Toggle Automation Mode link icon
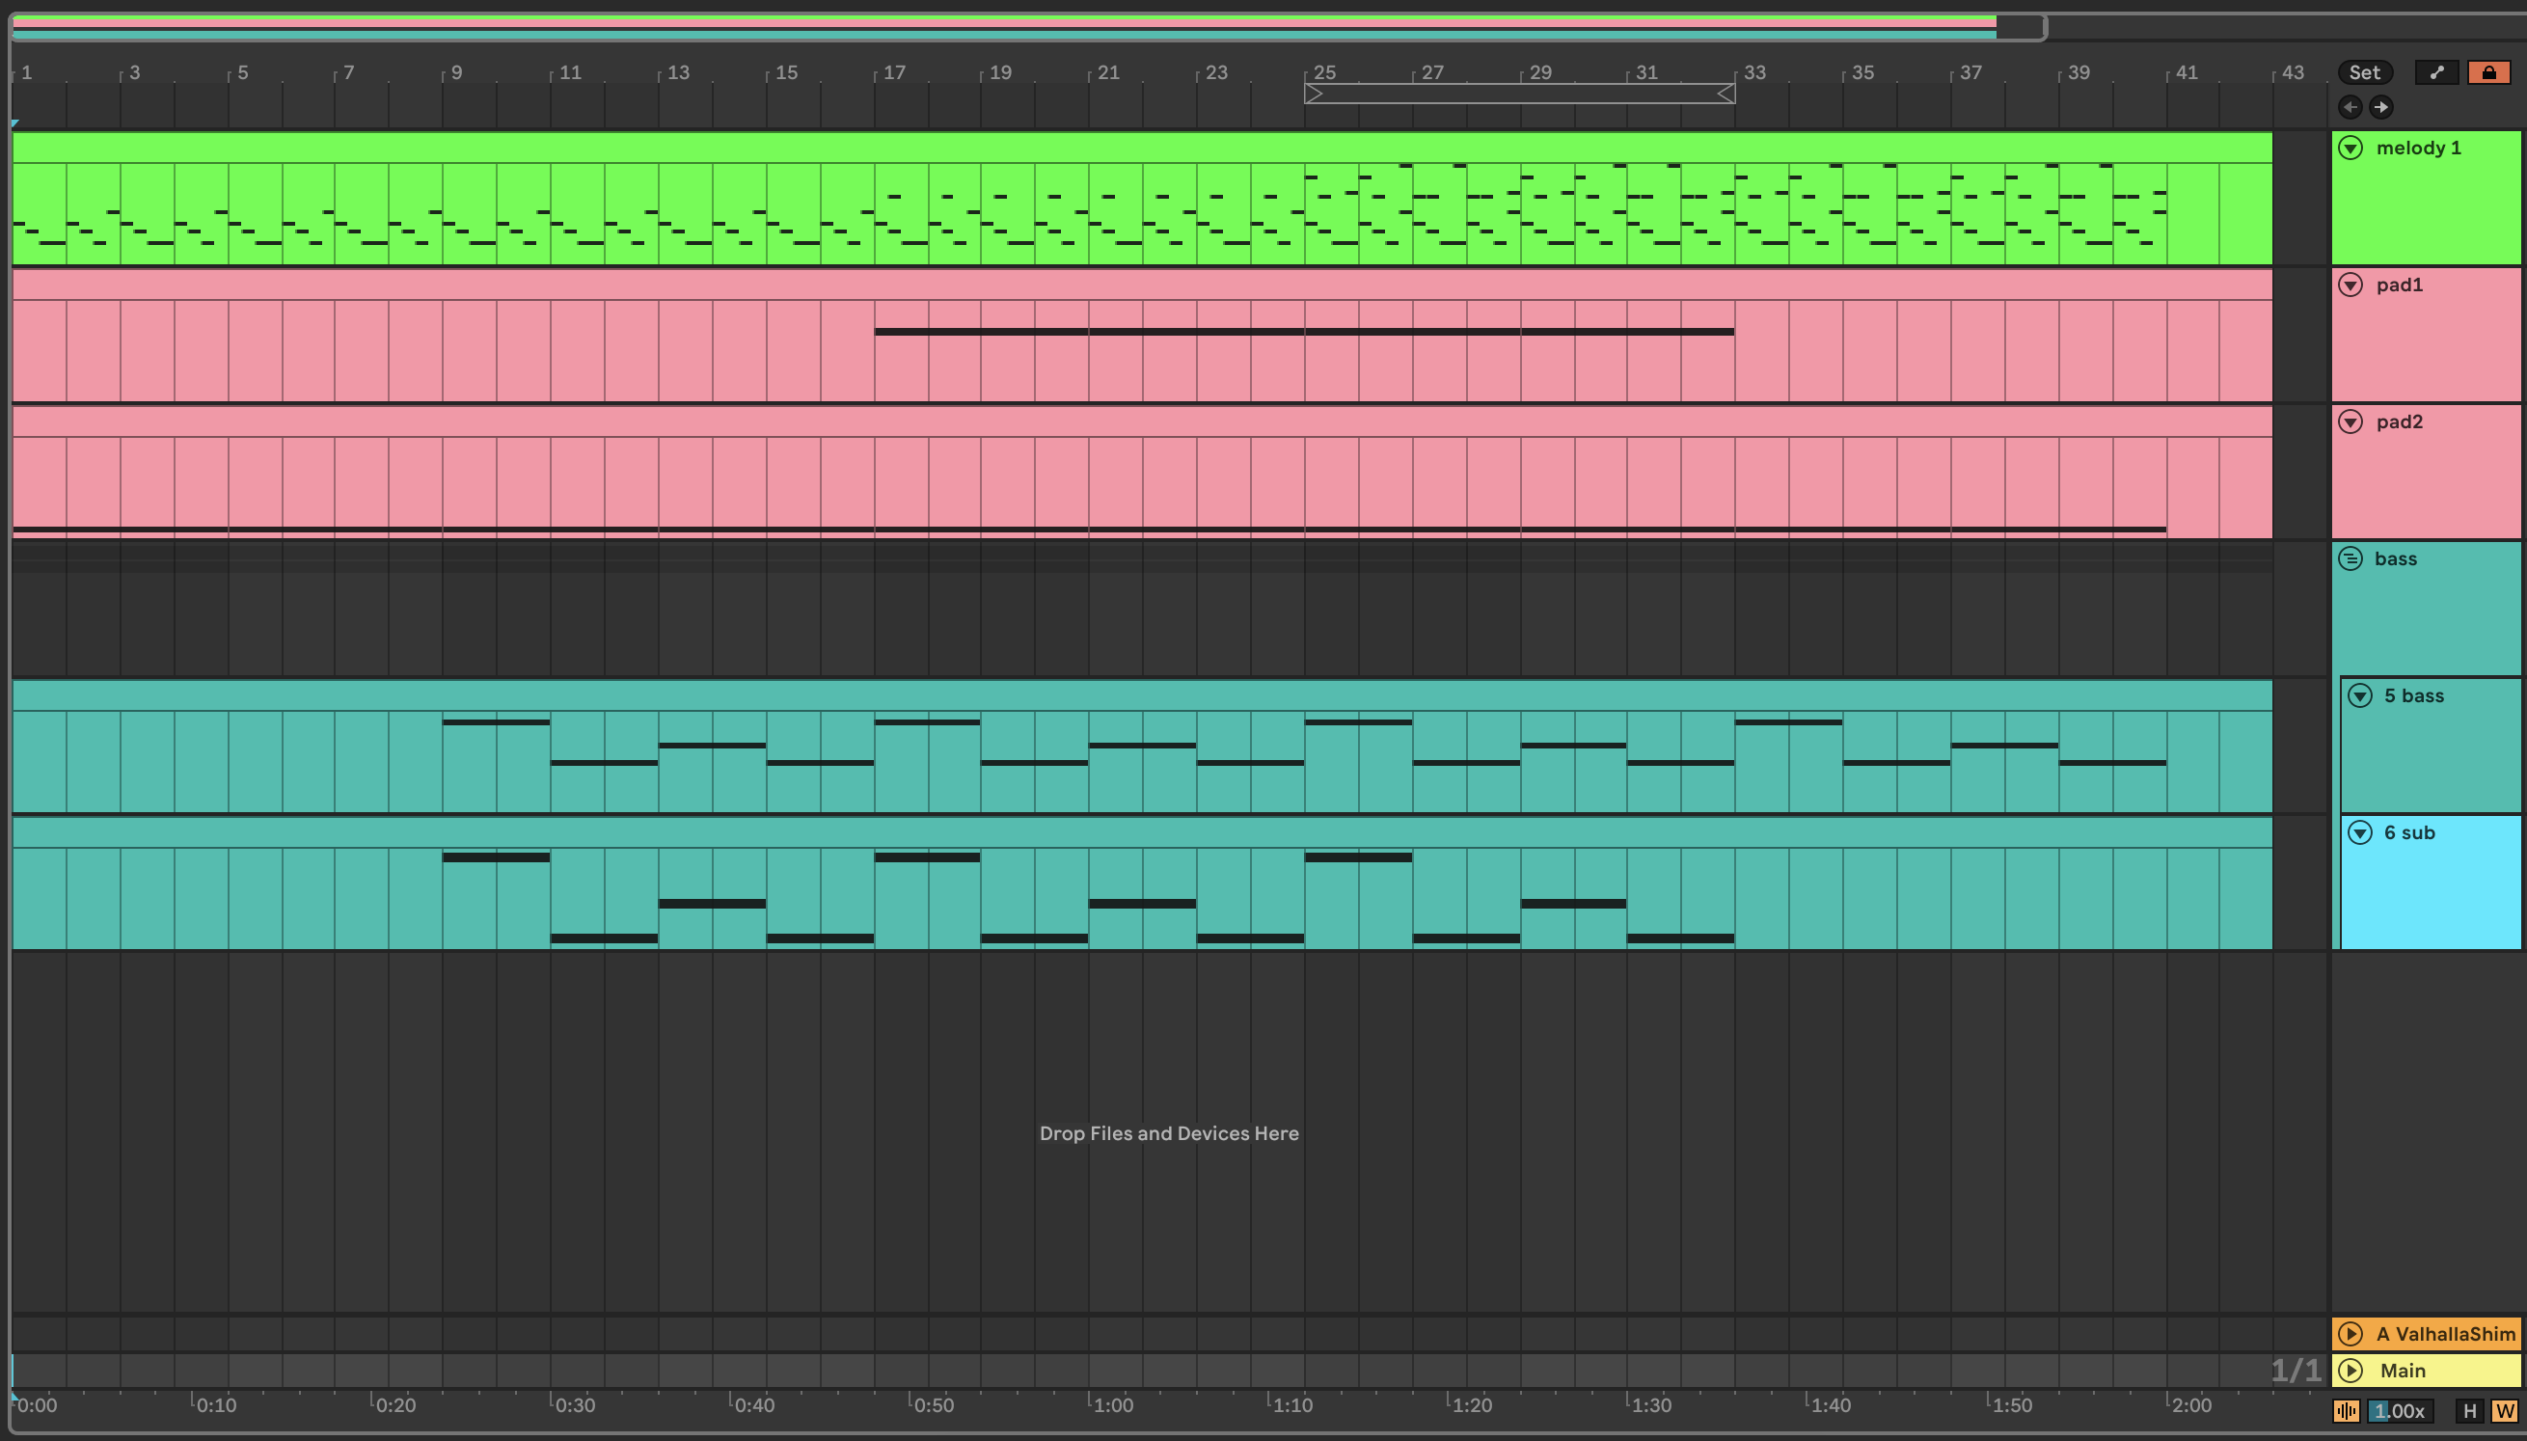 2436,72
